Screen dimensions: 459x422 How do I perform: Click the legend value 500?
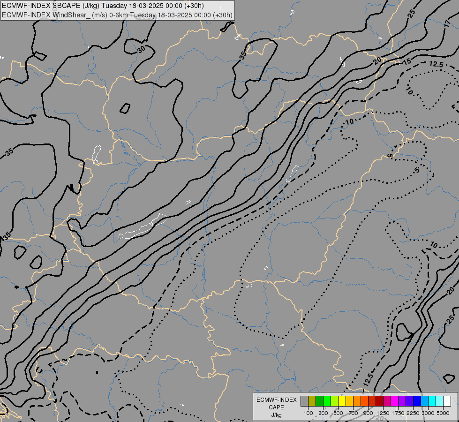point(338,413)
